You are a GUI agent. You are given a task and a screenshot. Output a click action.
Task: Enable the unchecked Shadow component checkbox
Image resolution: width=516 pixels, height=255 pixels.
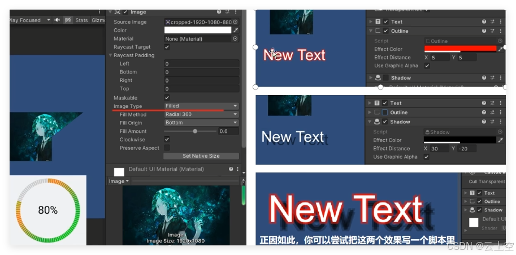(385, 77)
